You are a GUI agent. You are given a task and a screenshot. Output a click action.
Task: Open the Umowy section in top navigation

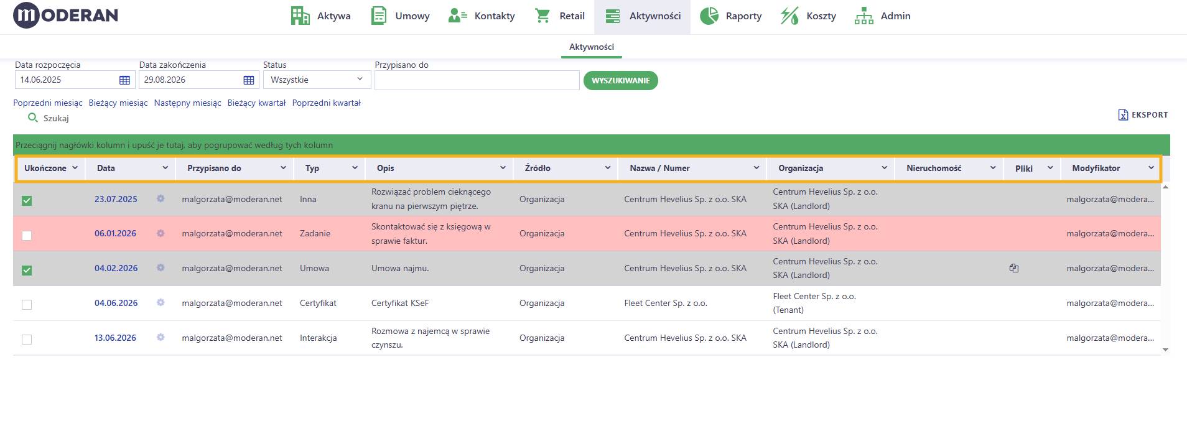tap(401, 16)
